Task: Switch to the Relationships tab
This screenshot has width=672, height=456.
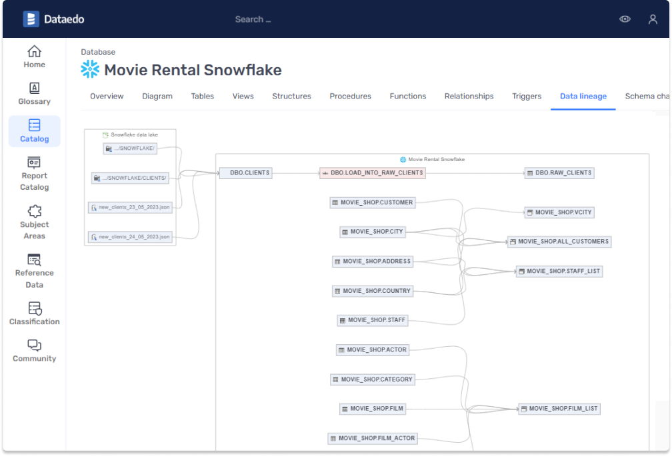Action: (x=469, y=97)
